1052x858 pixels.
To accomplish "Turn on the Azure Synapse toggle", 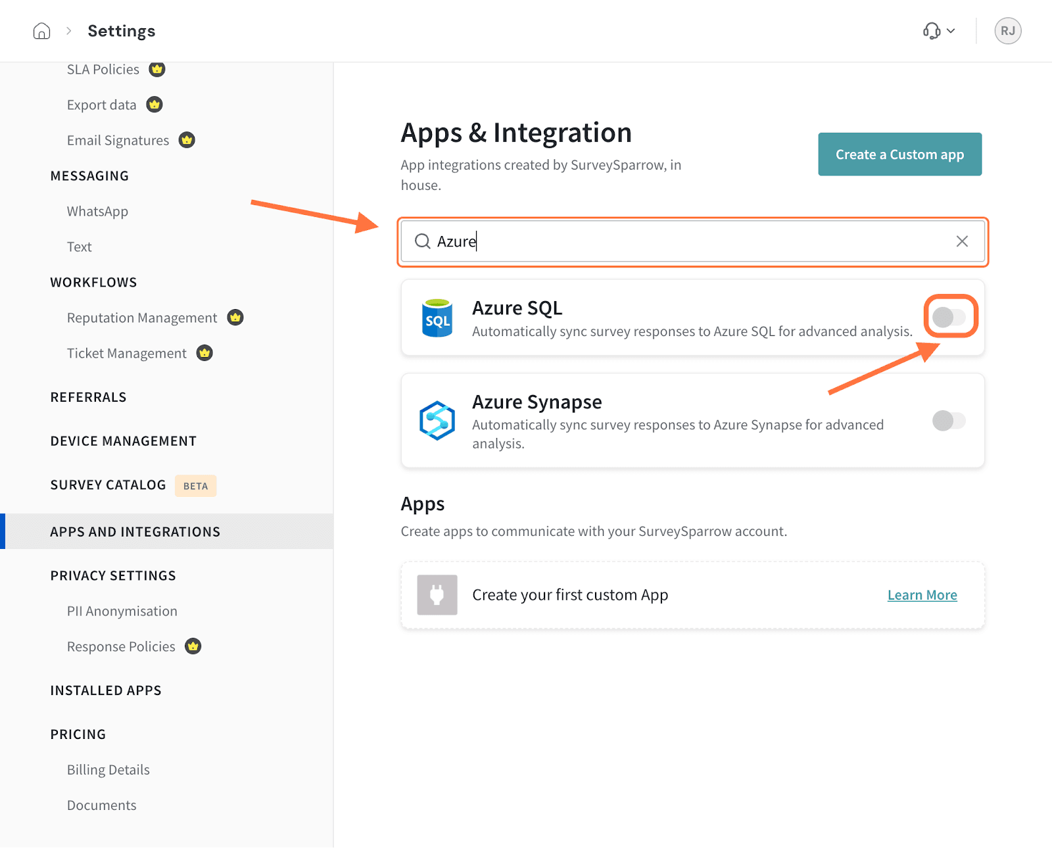I will click(x=949, y=421).
